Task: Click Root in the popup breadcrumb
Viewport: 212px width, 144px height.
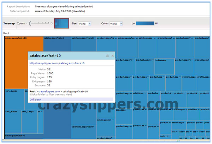Action: tap(33, 91)
